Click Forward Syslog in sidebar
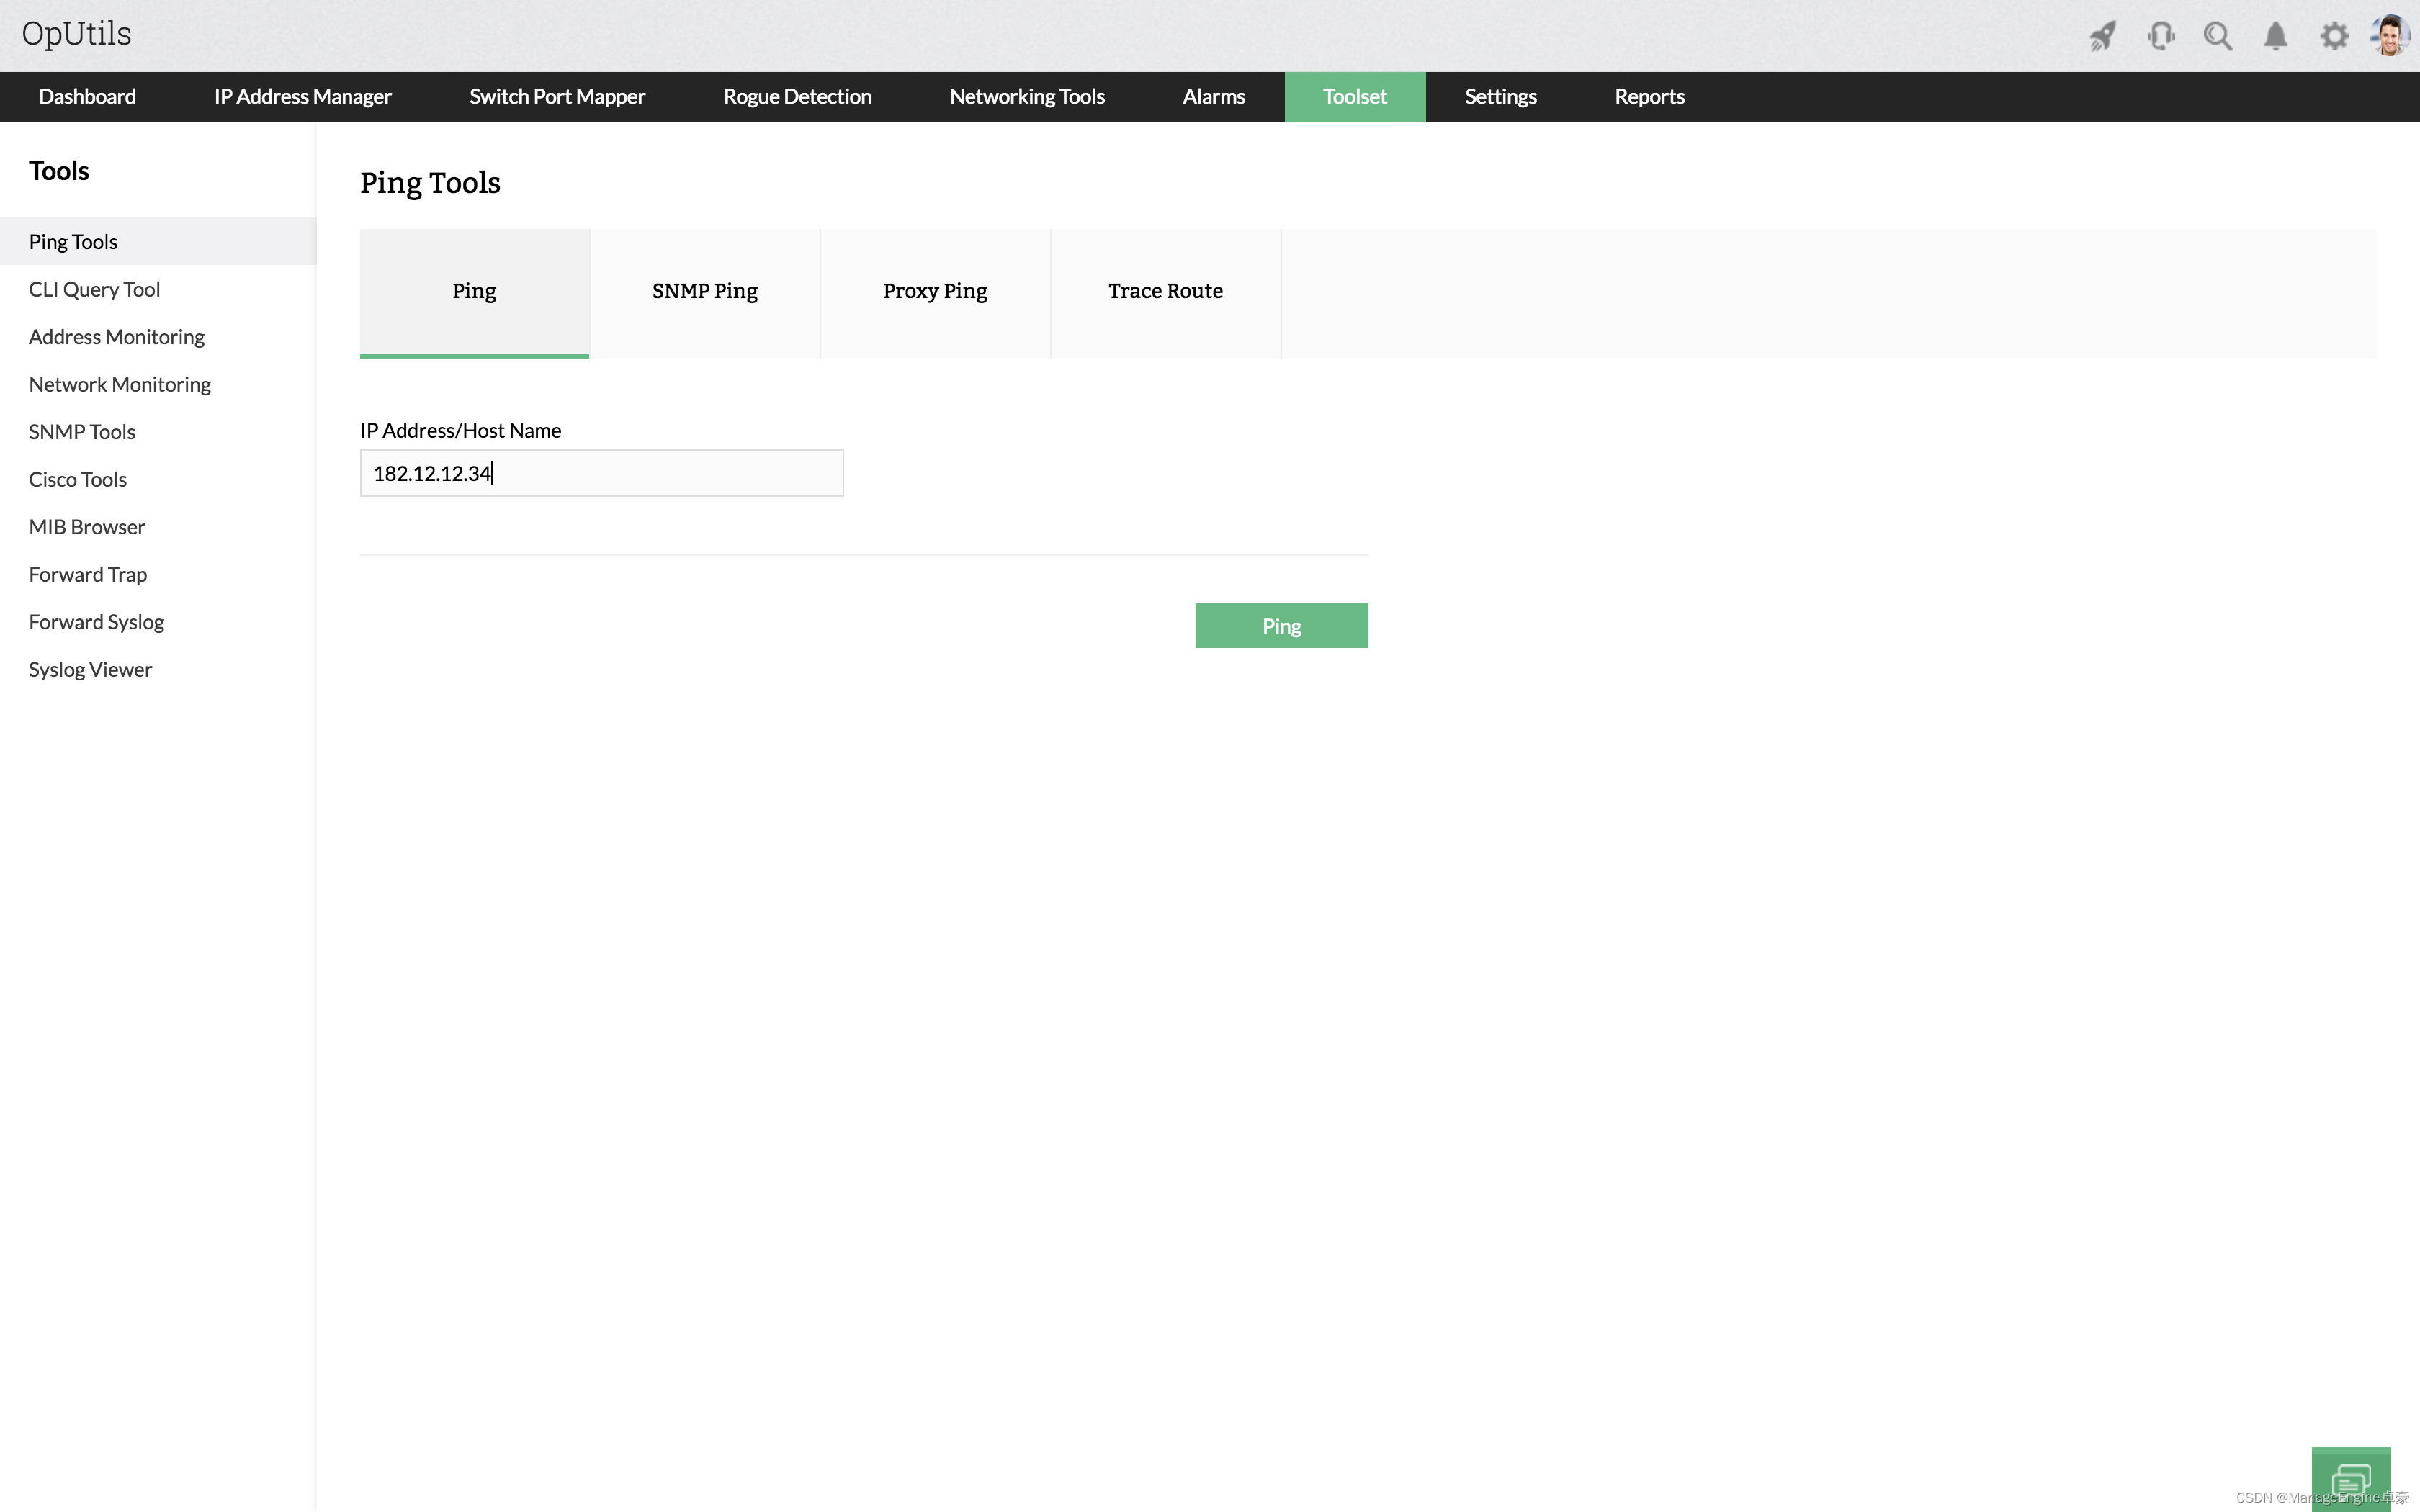The height and width of the screenshot is (1512, 2420). pos(96,620)
